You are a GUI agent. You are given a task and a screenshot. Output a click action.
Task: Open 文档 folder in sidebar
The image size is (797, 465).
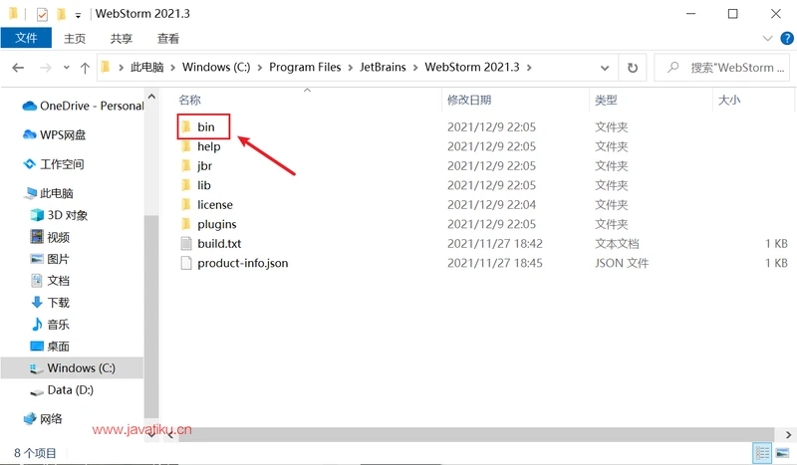50,281
